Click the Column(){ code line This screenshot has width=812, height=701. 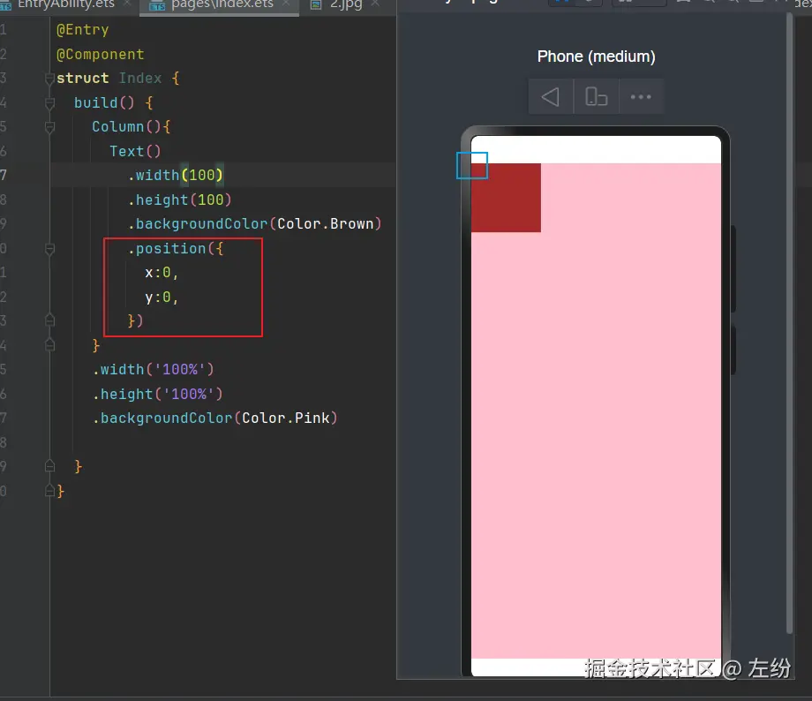132,127
